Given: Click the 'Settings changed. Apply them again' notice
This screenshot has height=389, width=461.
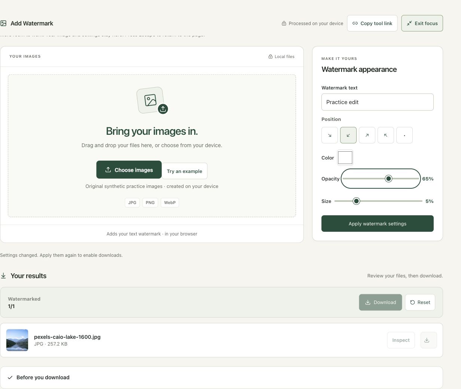Looking at the screenshot, I should 61,255.
